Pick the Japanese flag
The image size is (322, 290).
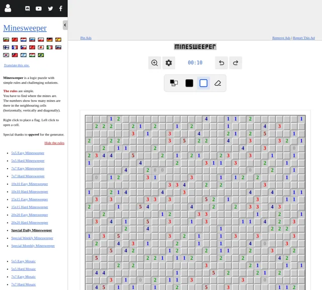[x=41, y=47]
